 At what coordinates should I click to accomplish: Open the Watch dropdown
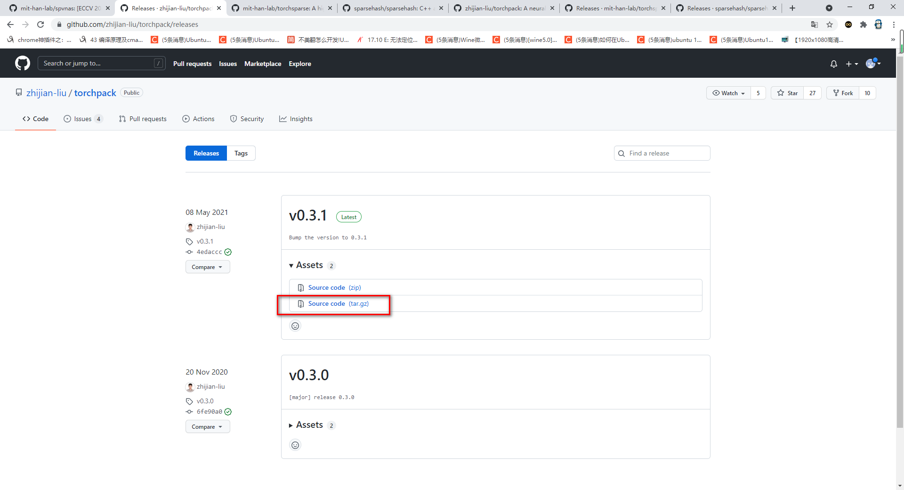pyautogui.click(x=728, y=93)
